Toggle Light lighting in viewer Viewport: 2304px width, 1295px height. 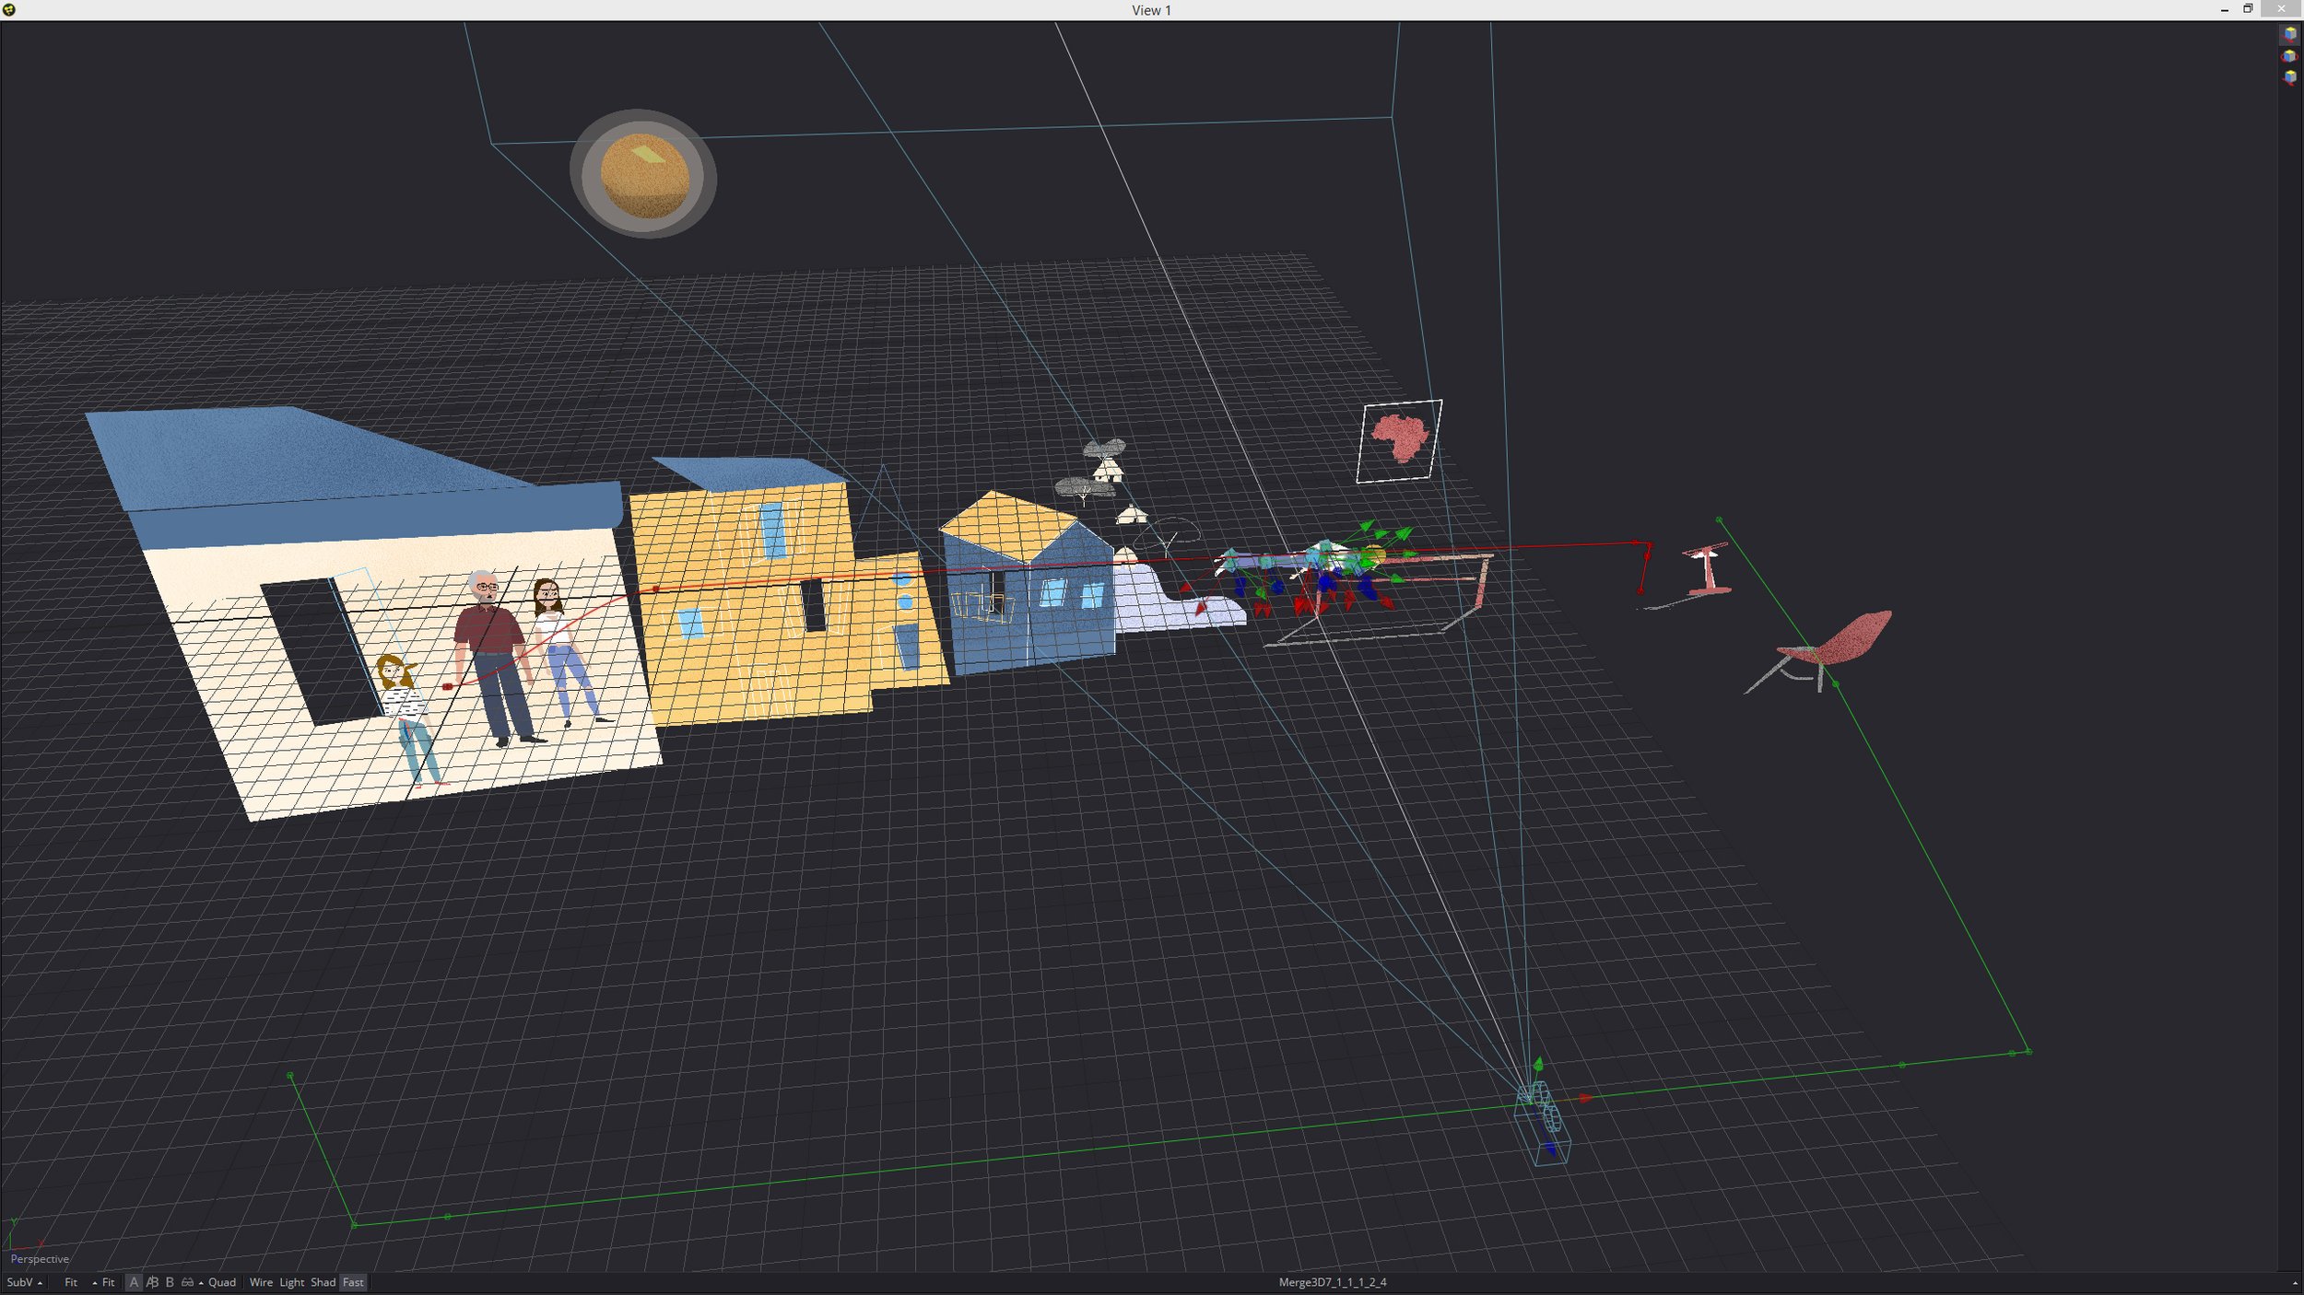point(291,1282)
